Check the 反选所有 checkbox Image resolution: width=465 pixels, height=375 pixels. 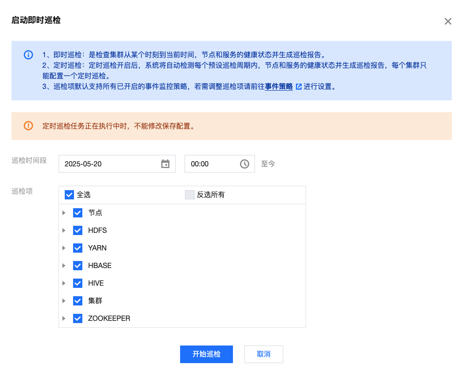(190, 195)
